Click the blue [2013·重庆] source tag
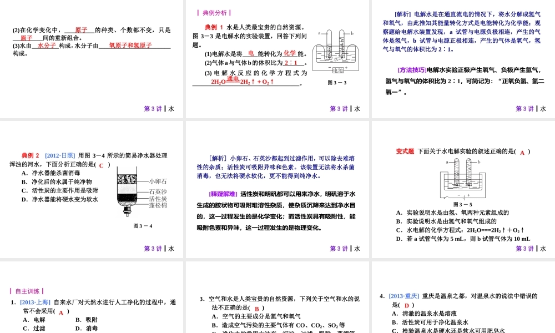 [404, 296]
